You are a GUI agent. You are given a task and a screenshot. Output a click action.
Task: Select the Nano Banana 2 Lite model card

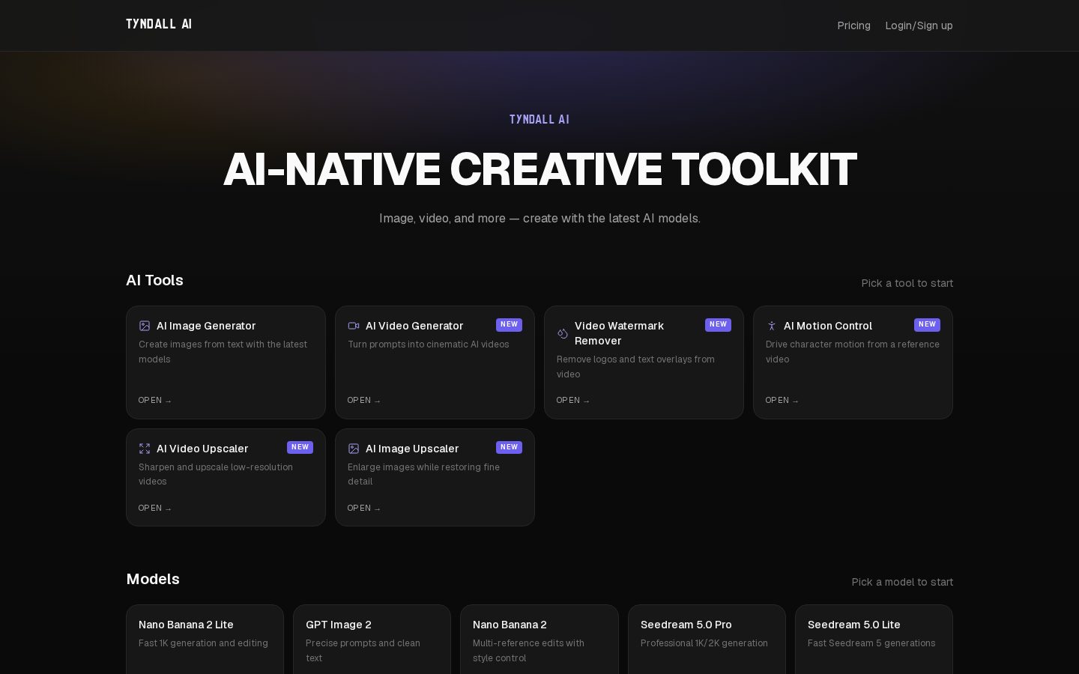pos(205,640)
